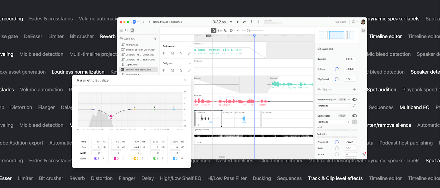This screenshot has width=440, height=188.
Task: Uncheck Born On The Bayou.m4a checkbox
Action: 123,70
